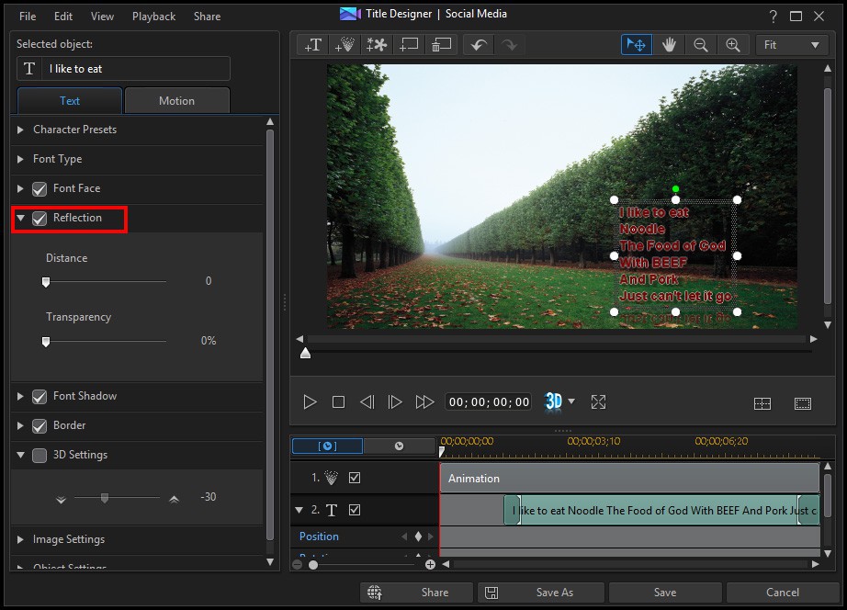The image size is (847, 610).
Task: Click the Reflection Distance slider handle
Action: click(46, 282)
